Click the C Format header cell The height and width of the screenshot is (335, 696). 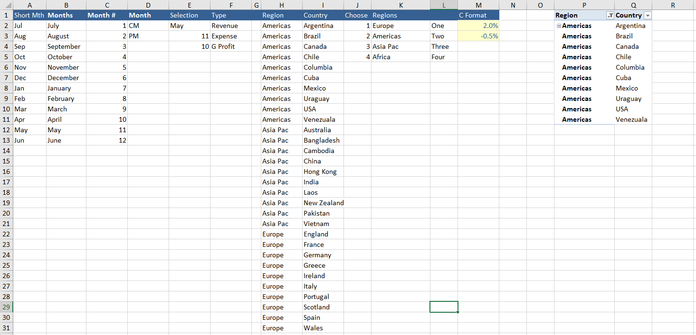(478, 15)
